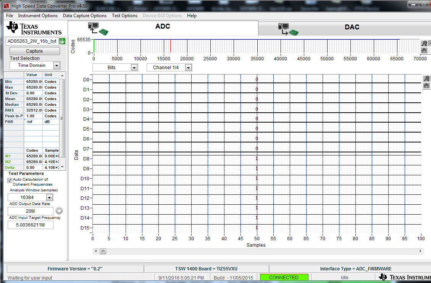Select the pan hand tool on overview graph

(x=424, y=50)
